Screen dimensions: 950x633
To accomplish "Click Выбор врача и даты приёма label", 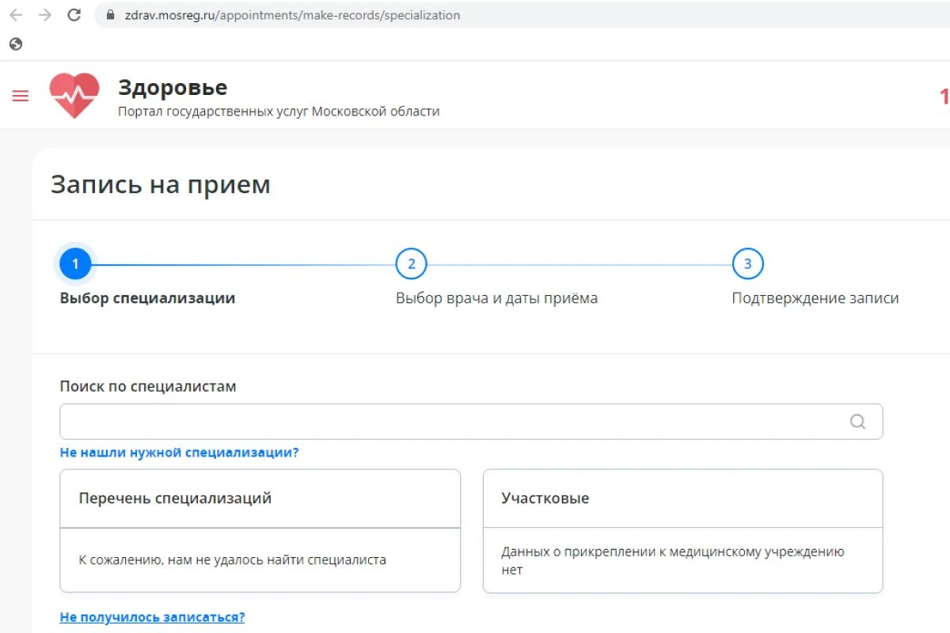I will (496, 298).
